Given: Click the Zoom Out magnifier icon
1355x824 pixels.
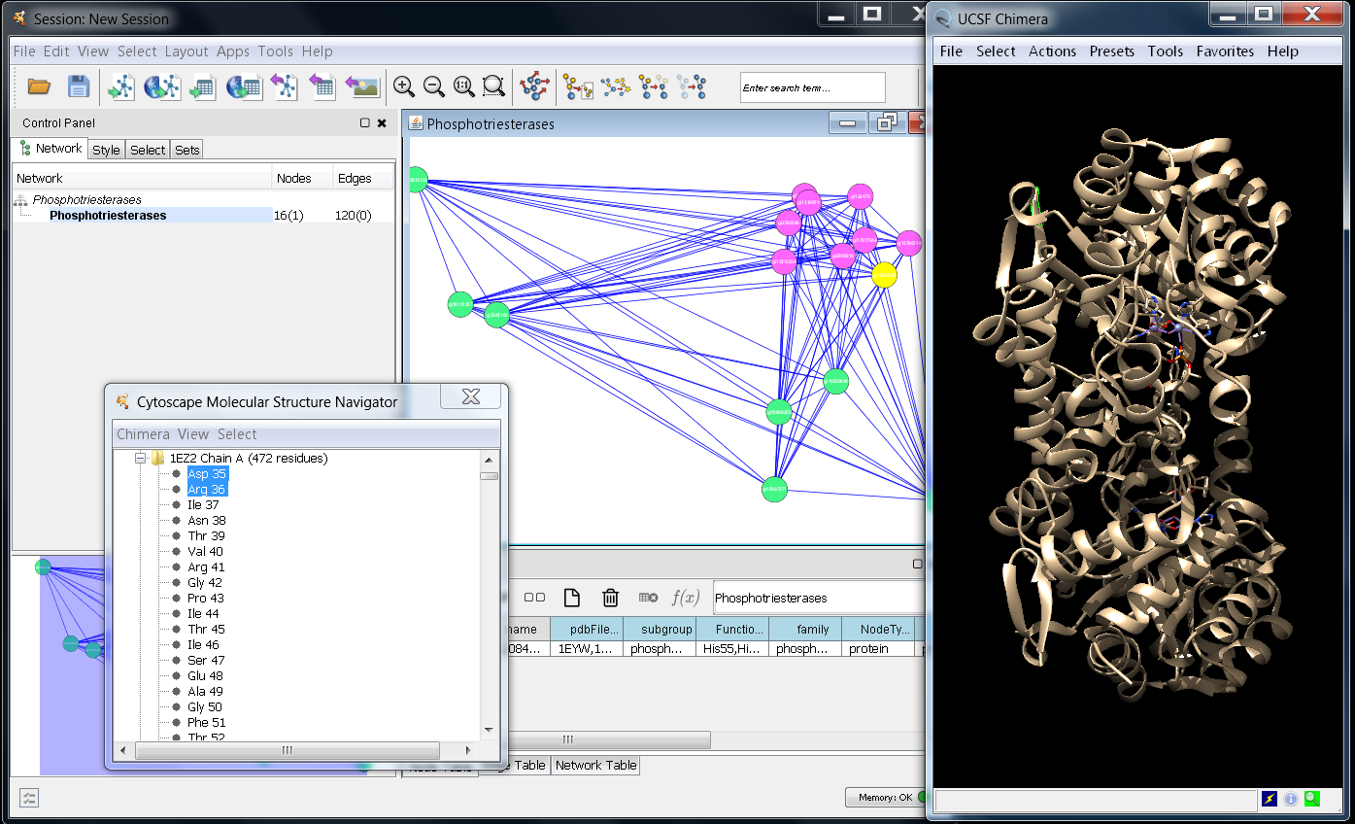Looking at the screenshot, I should point(434,87).
